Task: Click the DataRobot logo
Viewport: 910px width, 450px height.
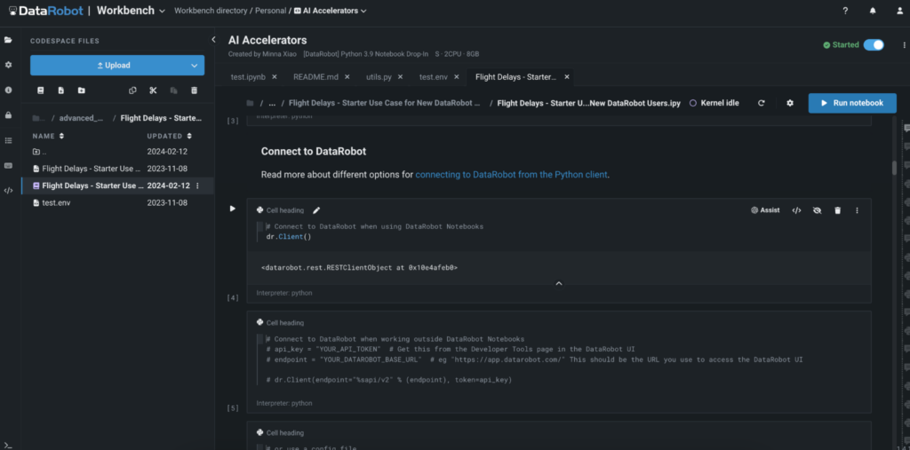Action: 46,11
